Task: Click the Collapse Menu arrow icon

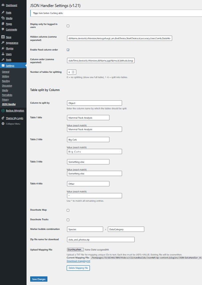Action: click(3, 124)
